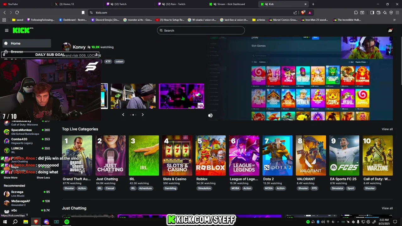This screenshot has height=226, width=402.
Task: Click the Kick profile avatar icon top right
Action: pyautogui.click(x=390, y=30)
